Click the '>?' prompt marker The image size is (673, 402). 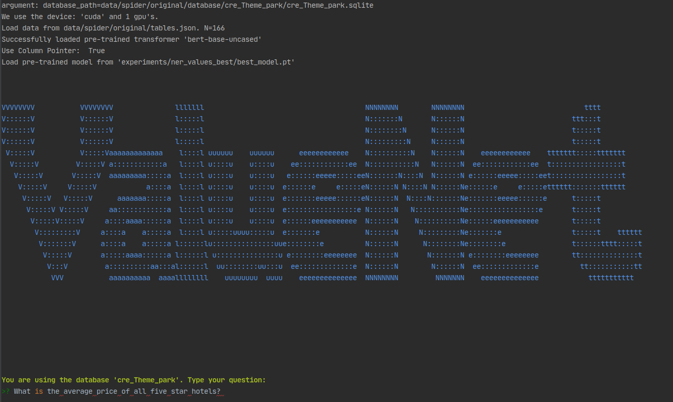point(6,392)
